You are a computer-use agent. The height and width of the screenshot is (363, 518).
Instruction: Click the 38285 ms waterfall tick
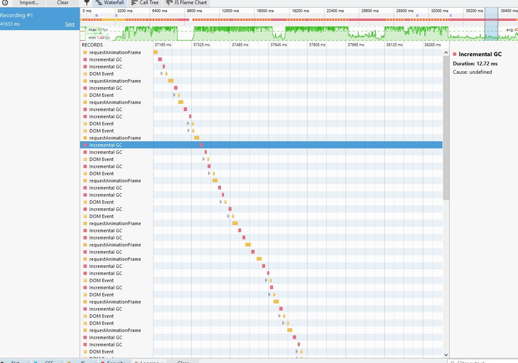click(432, 44)
